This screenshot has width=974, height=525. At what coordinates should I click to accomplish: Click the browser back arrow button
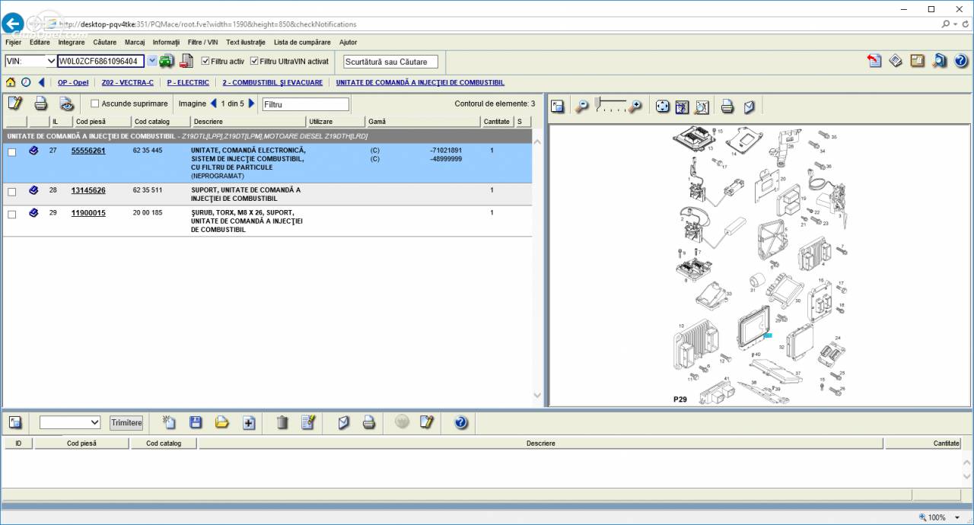click(x=12, y=24)
